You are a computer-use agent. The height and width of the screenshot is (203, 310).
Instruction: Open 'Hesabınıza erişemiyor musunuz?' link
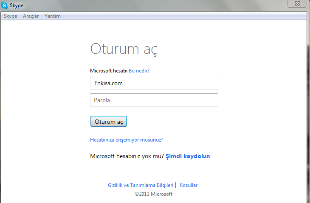127,140
